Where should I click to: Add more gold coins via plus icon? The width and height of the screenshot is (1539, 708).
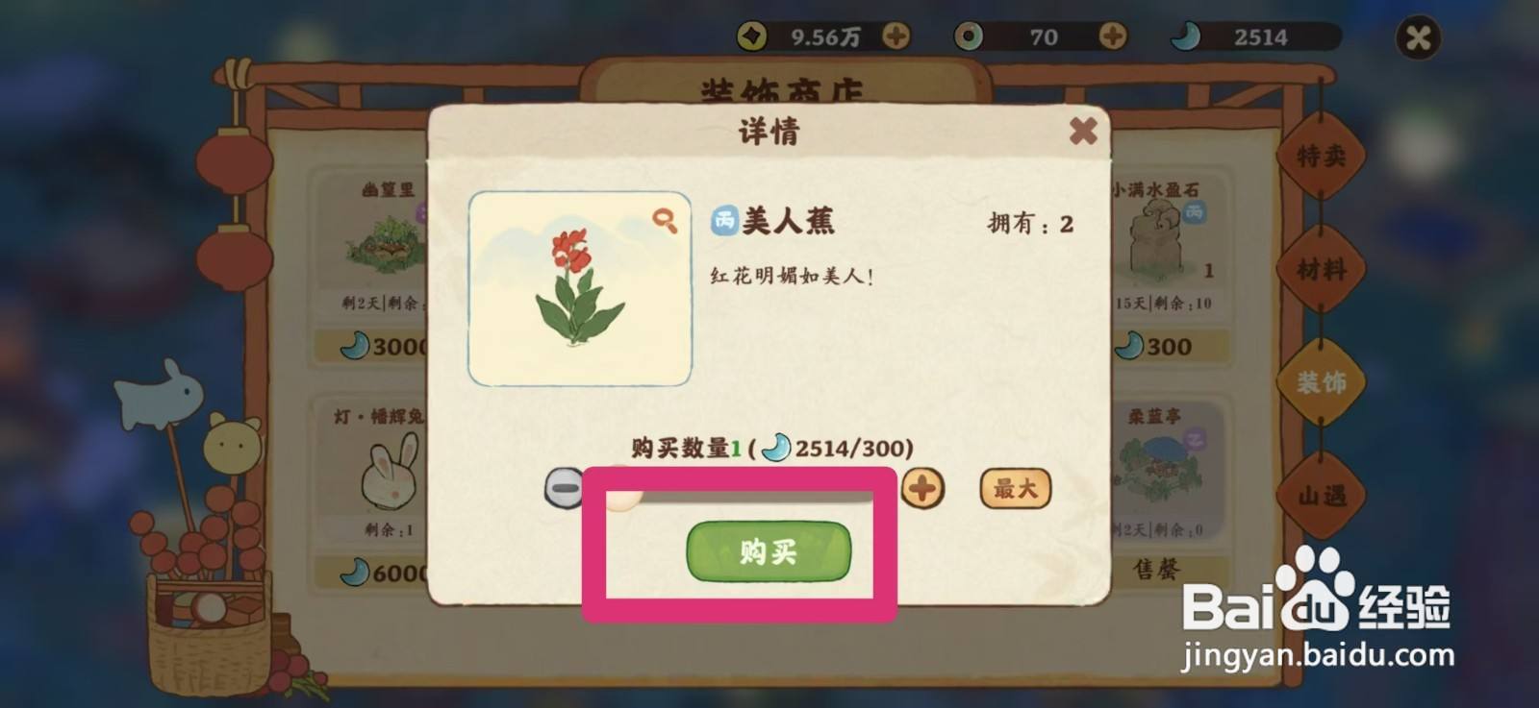896,37
